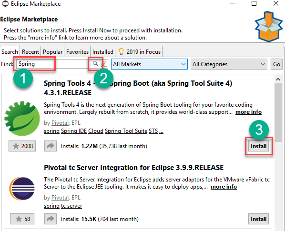Image resolution: width=285 pixels, height=231 pixels.
Task: Click the Go button
Action: coord(276,64)
